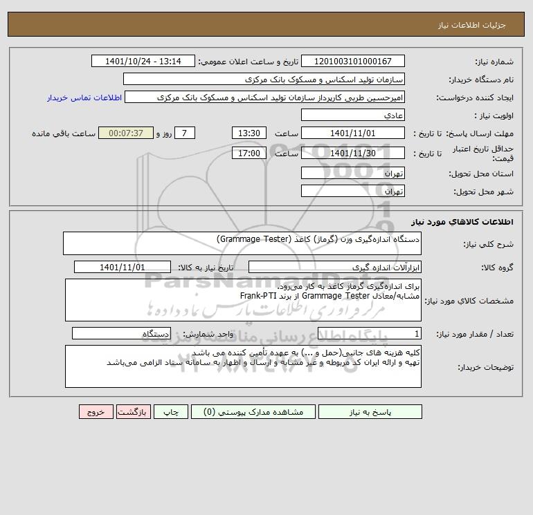Click the اولویت نیاز field showing عادی
Viewport: 533px width, 515px height.
click(x=353, y=115)
